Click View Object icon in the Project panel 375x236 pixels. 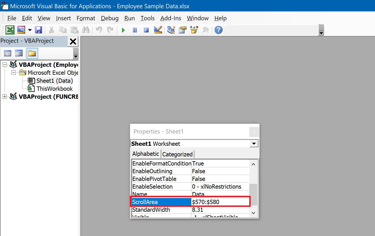click(19, 53)
